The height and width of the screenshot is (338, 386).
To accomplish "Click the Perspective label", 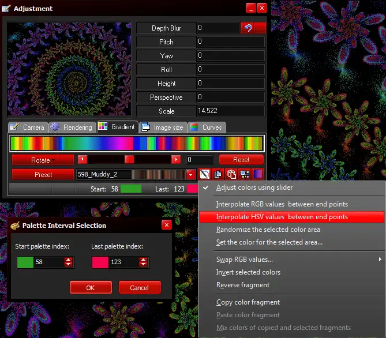I will pyautogui.click(x=166, y=97).
